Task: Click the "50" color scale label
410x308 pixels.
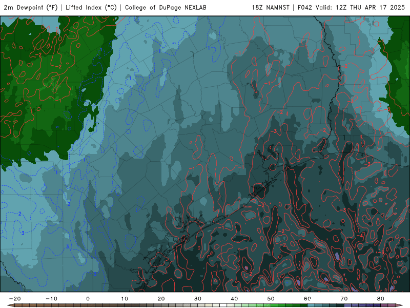Action: pyautogui.click(x=271, y=299)
